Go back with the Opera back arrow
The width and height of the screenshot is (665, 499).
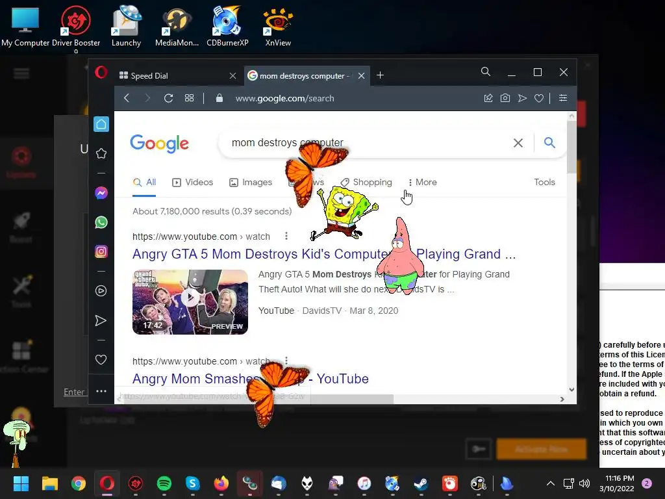pos(127,98)
